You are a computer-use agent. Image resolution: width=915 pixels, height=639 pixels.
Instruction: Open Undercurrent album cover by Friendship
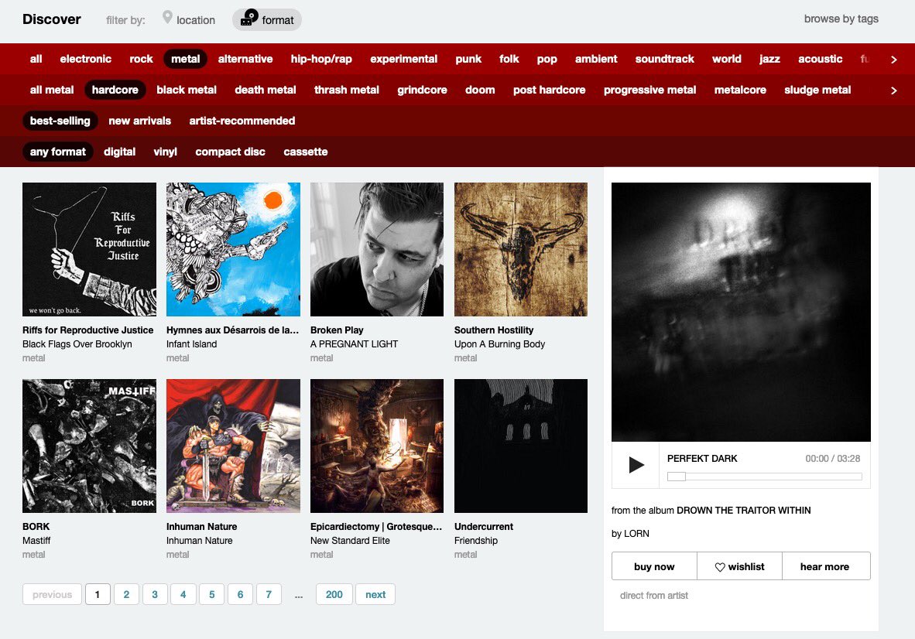(x=521, y=446)
